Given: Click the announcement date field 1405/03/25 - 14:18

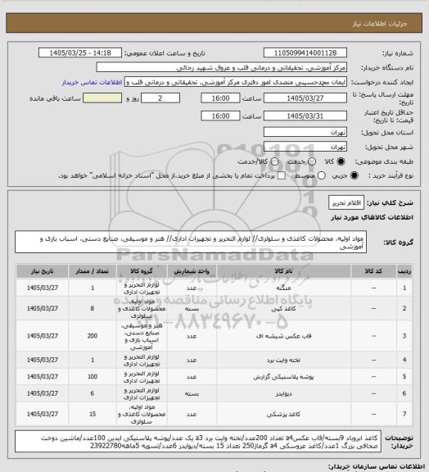Looking at the screenshot, I should coord(80,52).
